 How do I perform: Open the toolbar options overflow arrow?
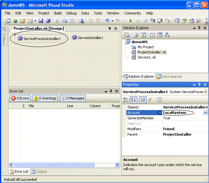coord(207,21)
